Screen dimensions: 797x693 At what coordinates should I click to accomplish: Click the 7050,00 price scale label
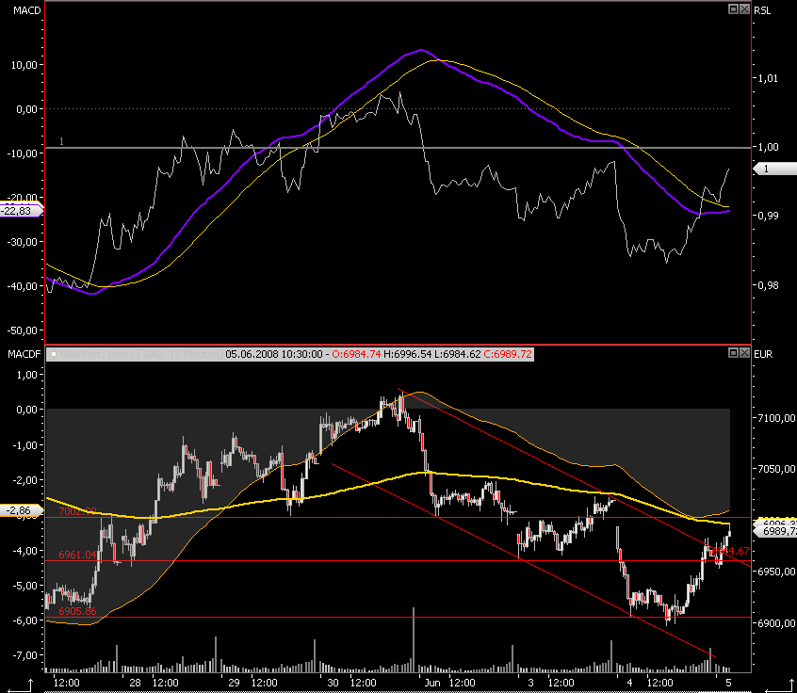pos(776,469)
